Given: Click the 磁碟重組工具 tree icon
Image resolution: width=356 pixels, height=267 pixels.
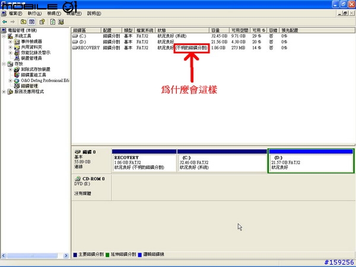Looking at the screenshot, I should 17,75.
